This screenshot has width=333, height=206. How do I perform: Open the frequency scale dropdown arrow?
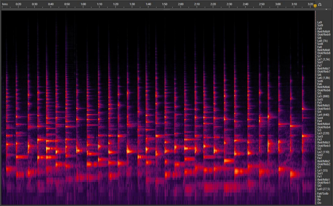tap(326, 9)
